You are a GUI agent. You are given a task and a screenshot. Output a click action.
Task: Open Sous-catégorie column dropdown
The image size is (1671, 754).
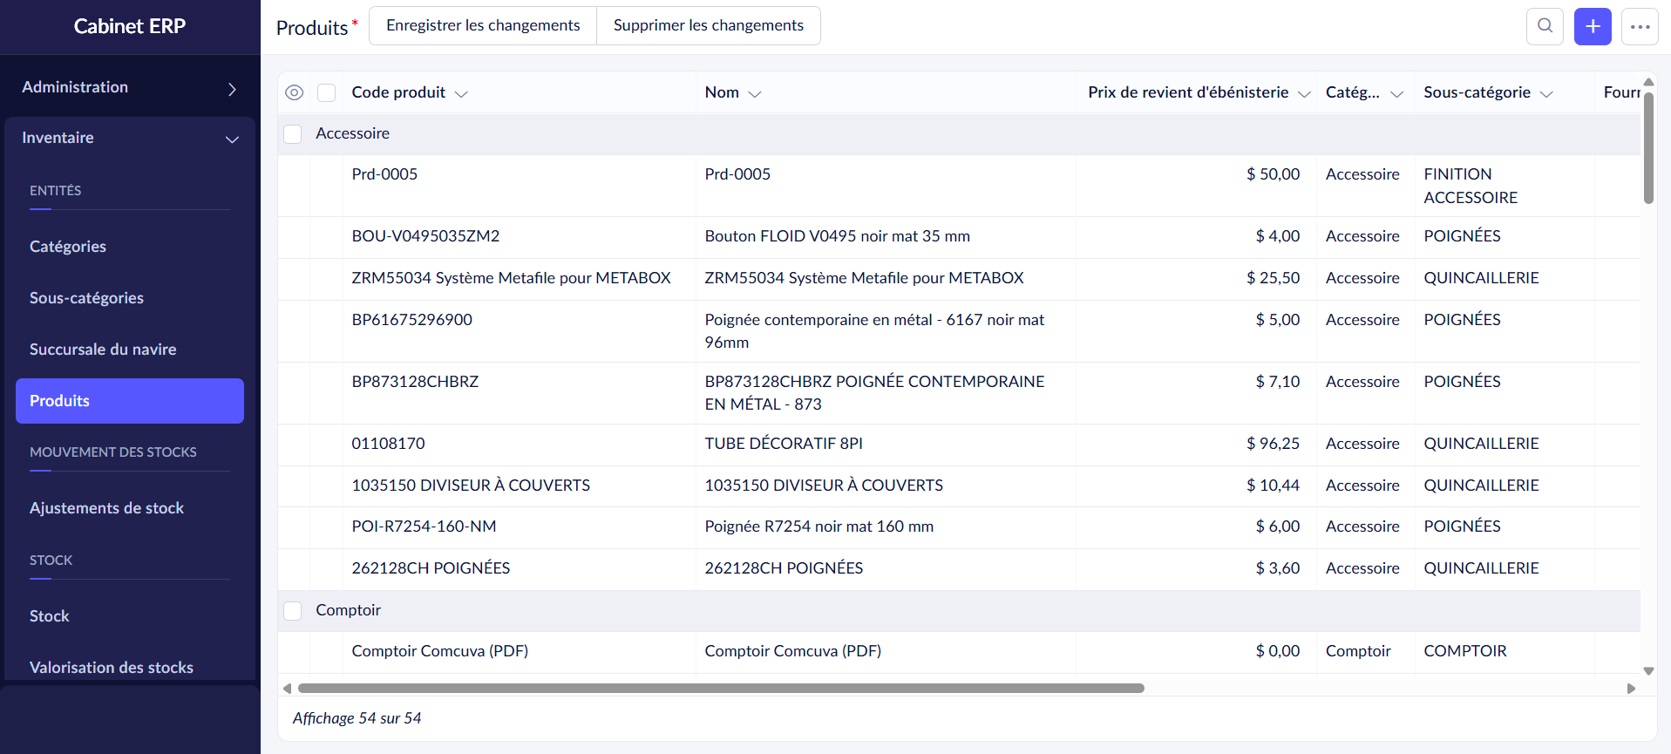pyautogui.click(x=1546, y=94)
